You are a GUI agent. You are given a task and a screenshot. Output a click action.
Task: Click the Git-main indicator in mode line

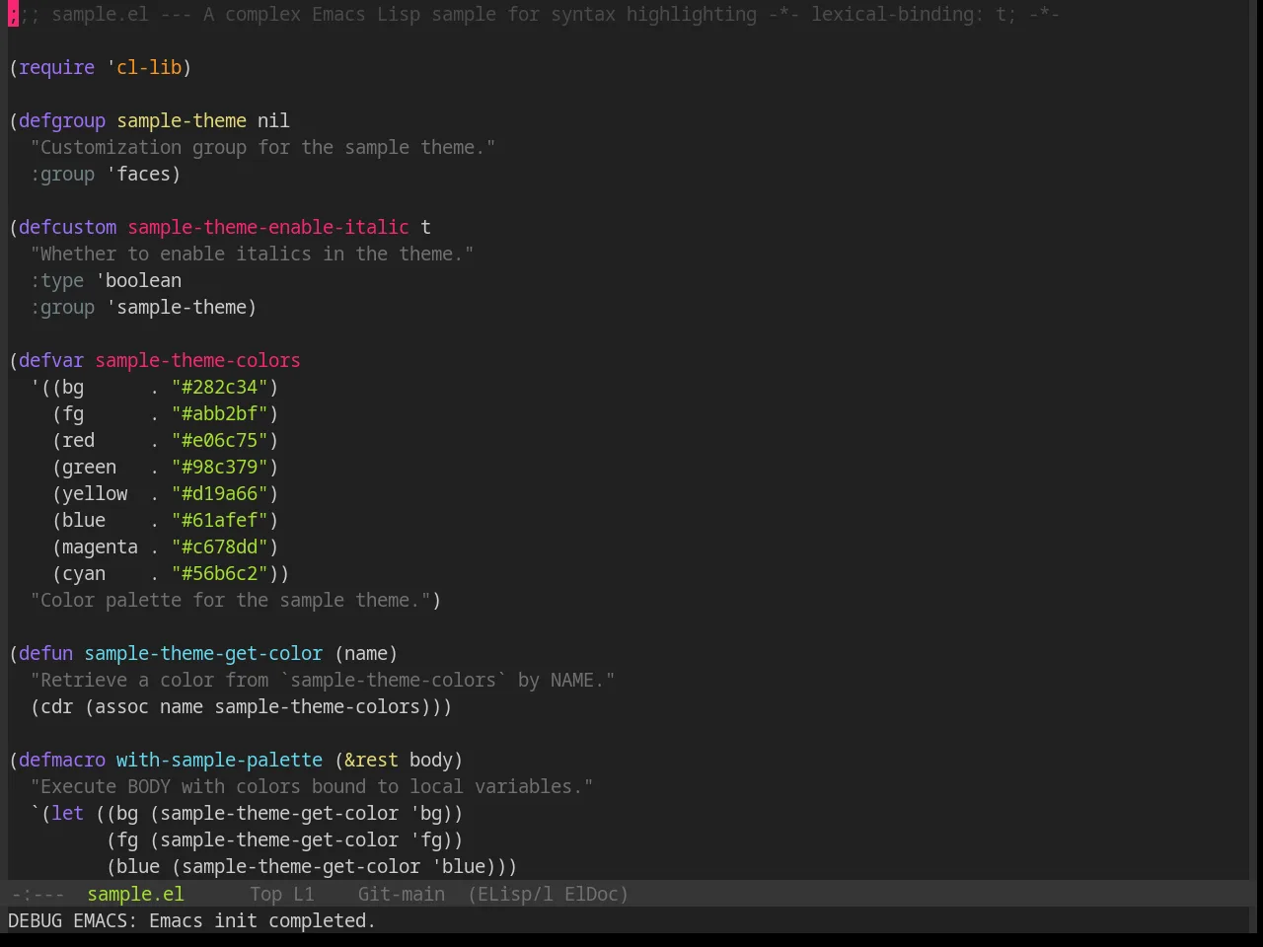tap(401, 894)
